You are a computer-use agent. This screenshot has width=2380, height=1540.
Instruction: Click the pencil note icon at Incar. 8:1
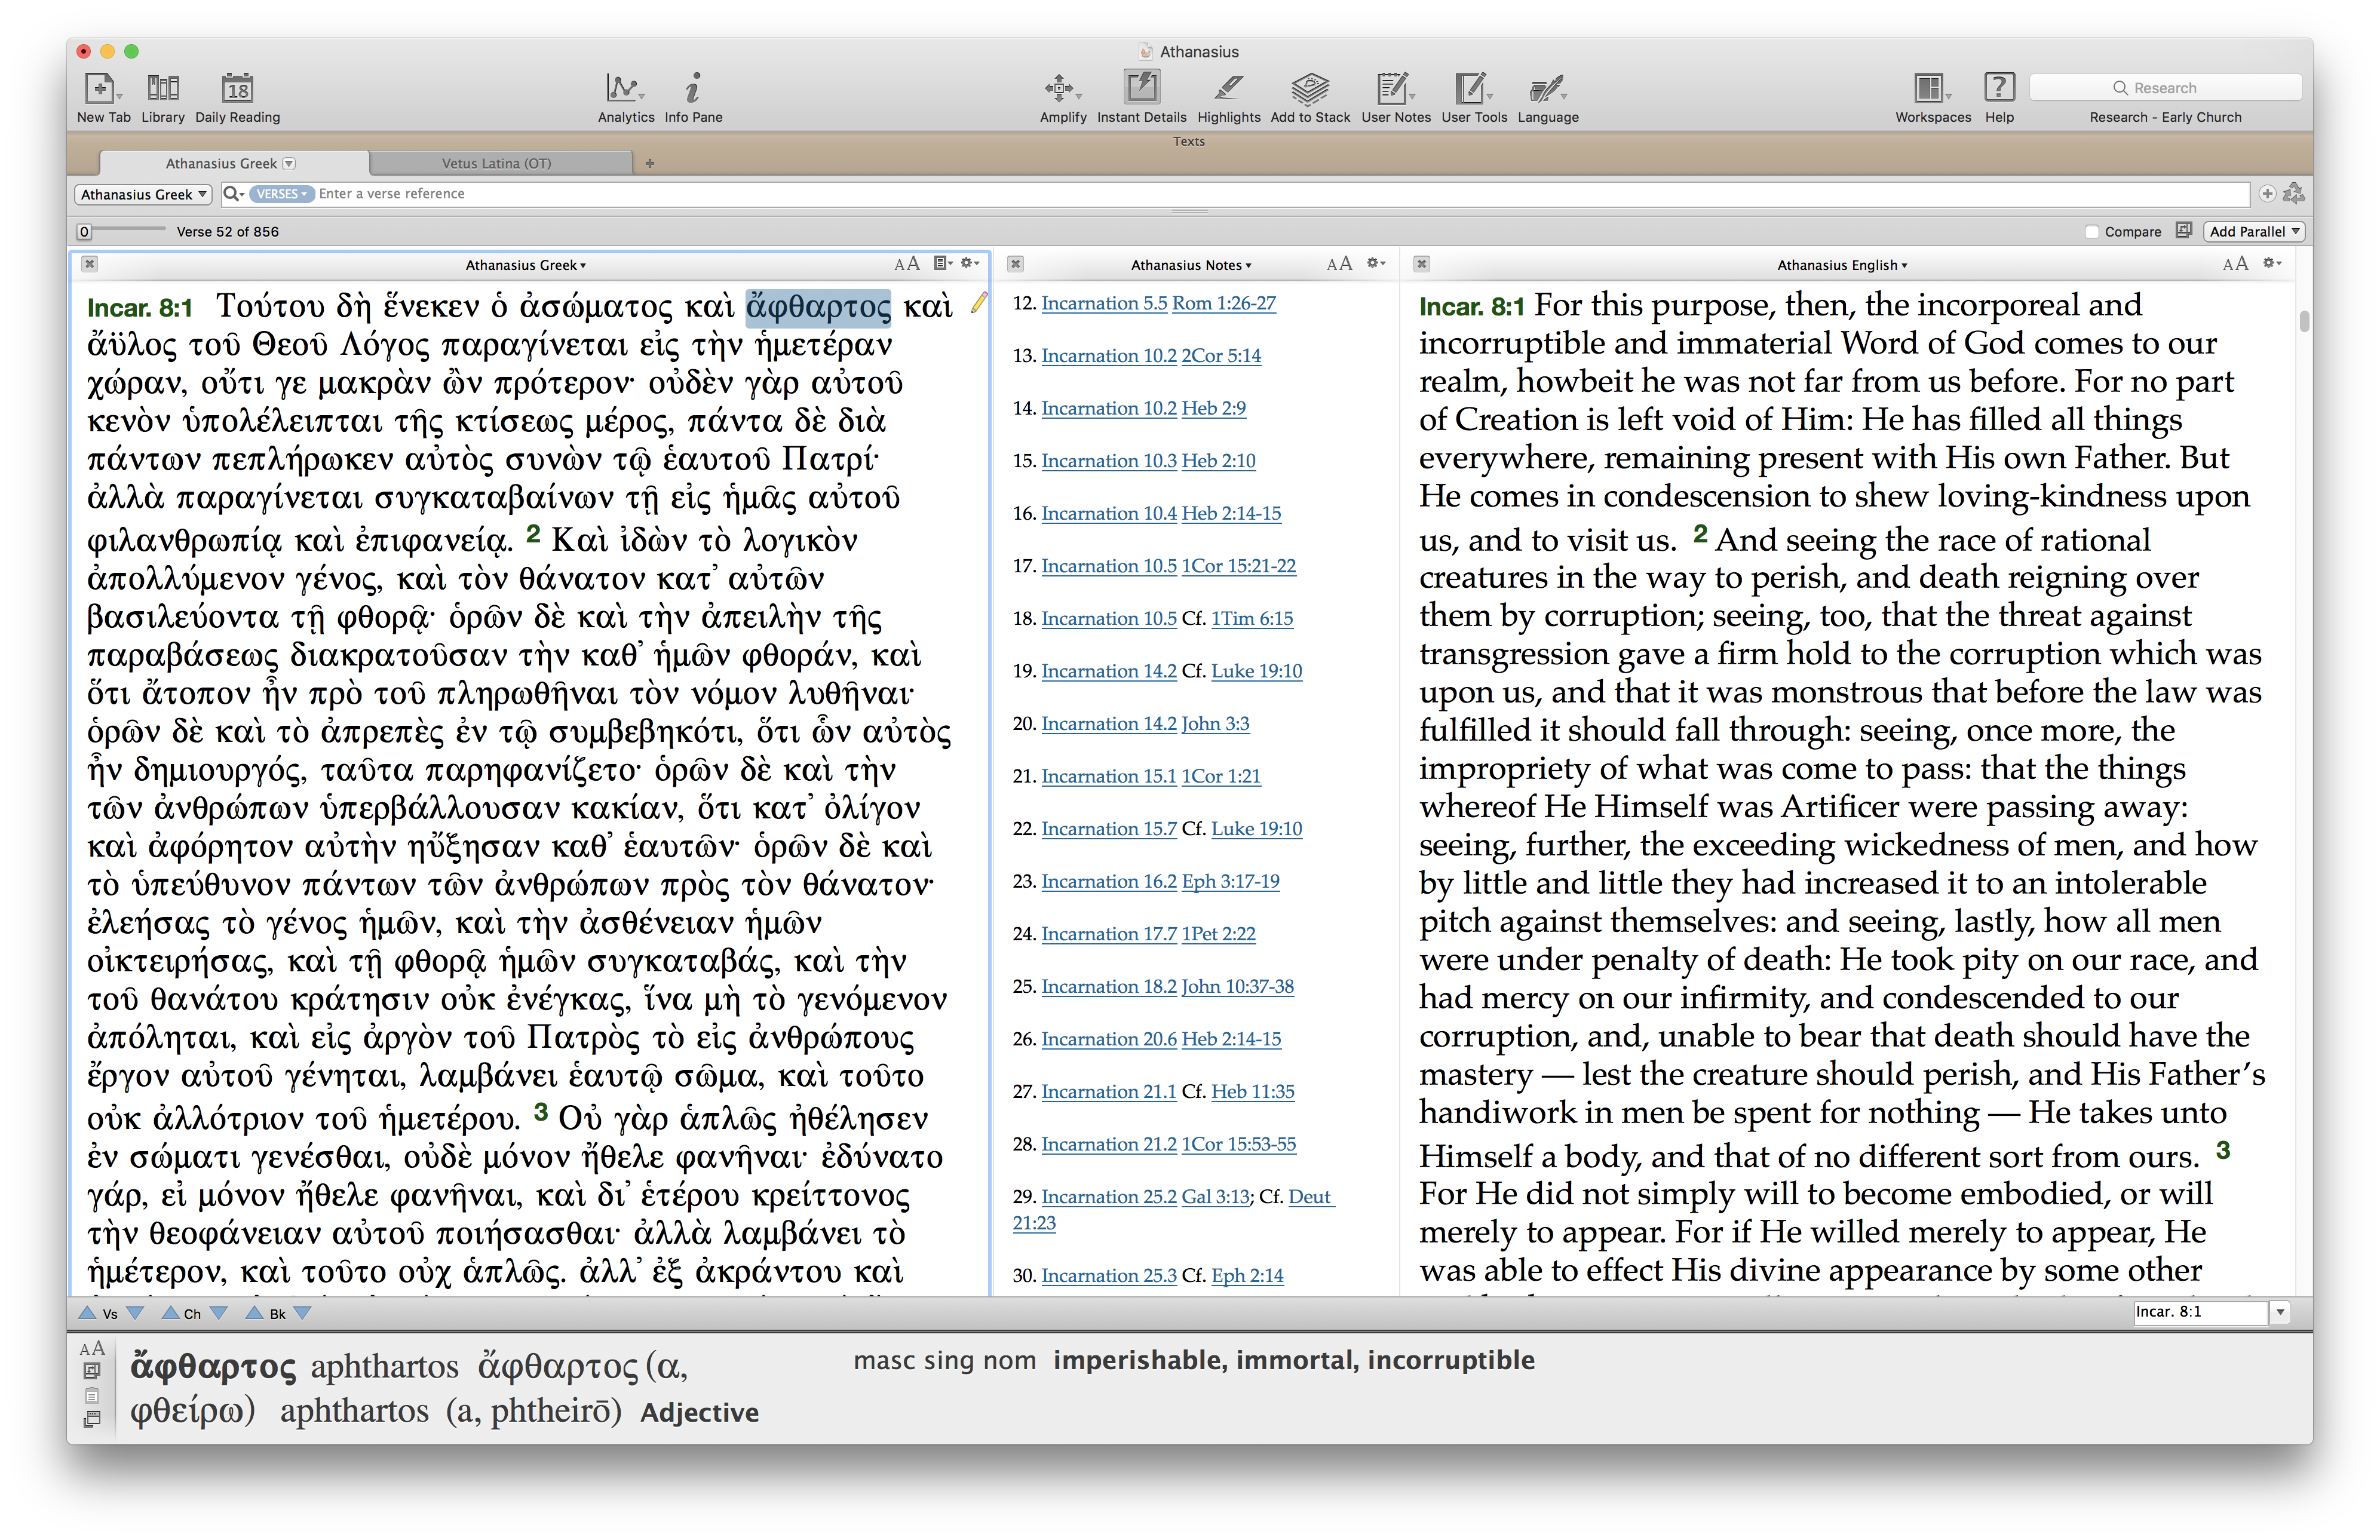point(979,302)
